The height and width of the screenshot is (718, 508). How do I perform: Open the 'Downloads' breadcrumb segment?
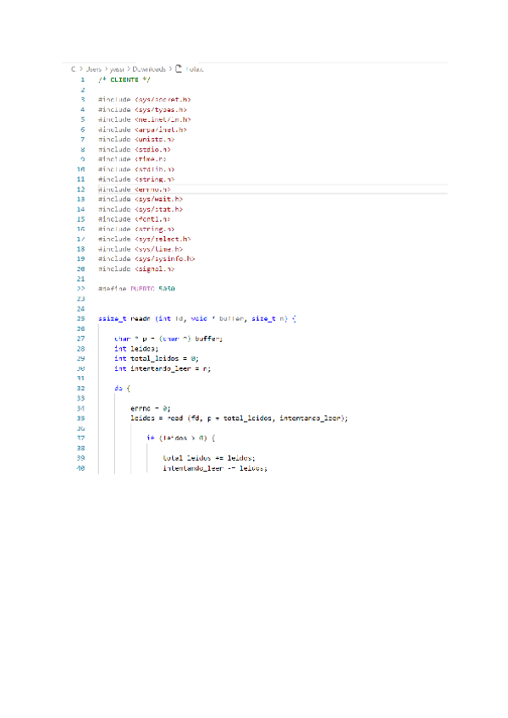click(149, 69)
